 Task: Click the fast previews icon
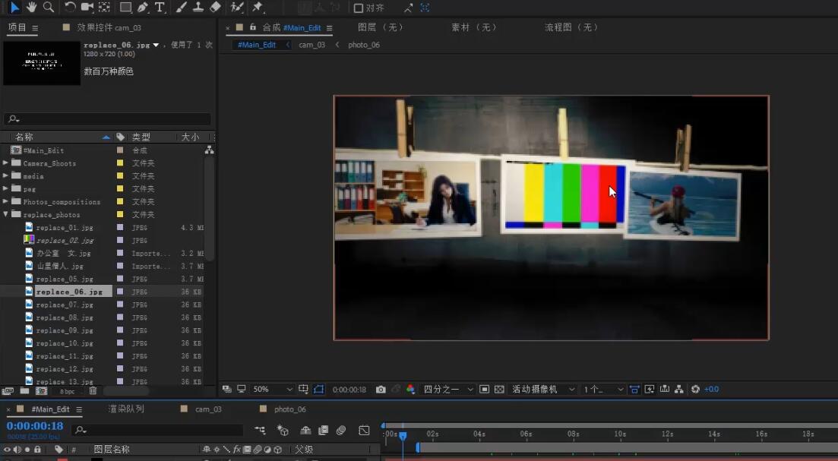coord(650,390)
